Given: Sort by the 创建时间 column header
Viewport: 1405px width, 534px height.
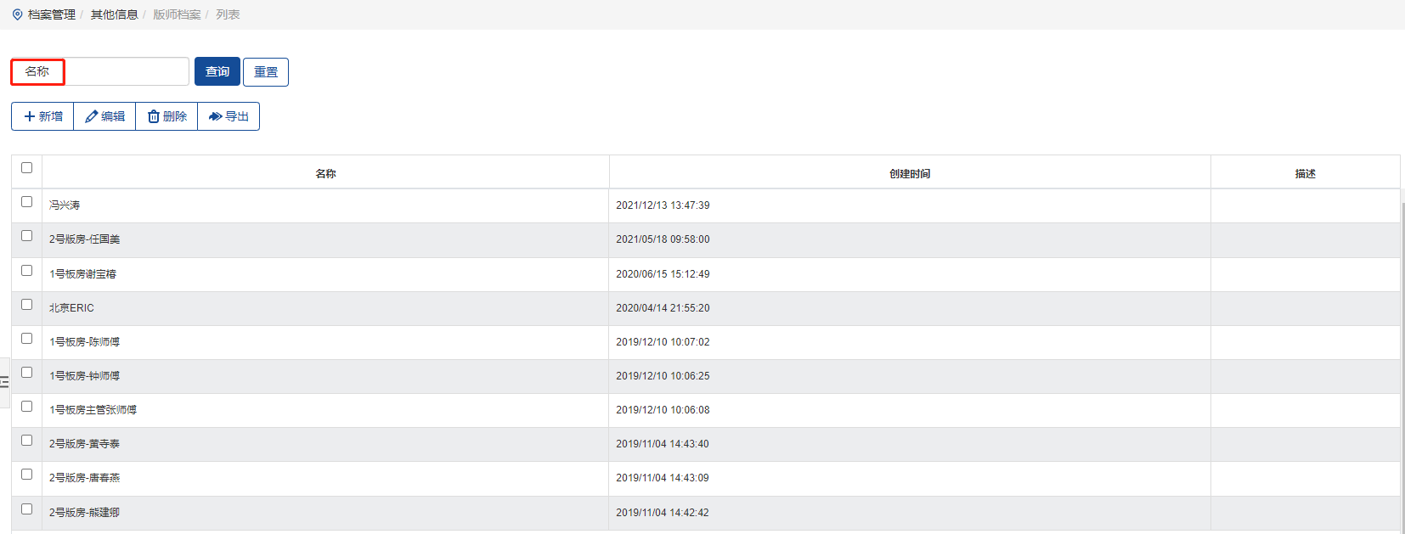Looking at the screenshot, I should pos(909,173).
